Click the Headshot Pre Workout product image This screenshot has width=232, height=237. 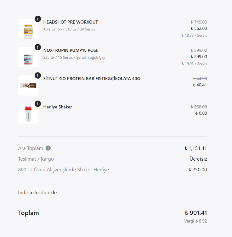pos(28,29)
